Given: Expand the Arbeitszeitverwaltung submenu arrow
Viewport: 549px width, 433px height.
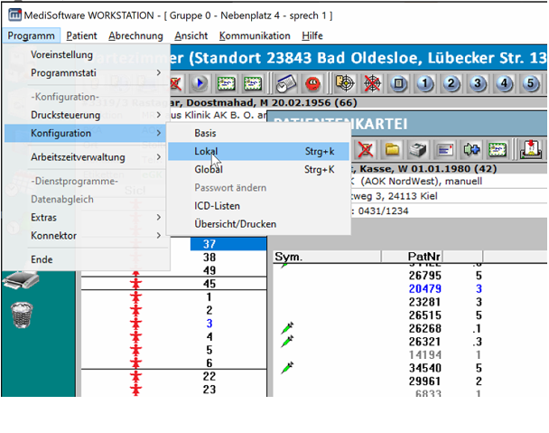Looking at the screenshot, I should (x=159, y=156).
